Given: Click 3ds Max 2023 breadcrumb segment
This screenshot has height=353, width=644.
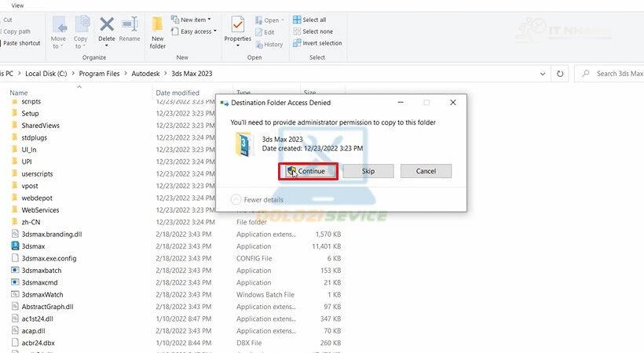Looking at the screenshot, I should [192, 74].
